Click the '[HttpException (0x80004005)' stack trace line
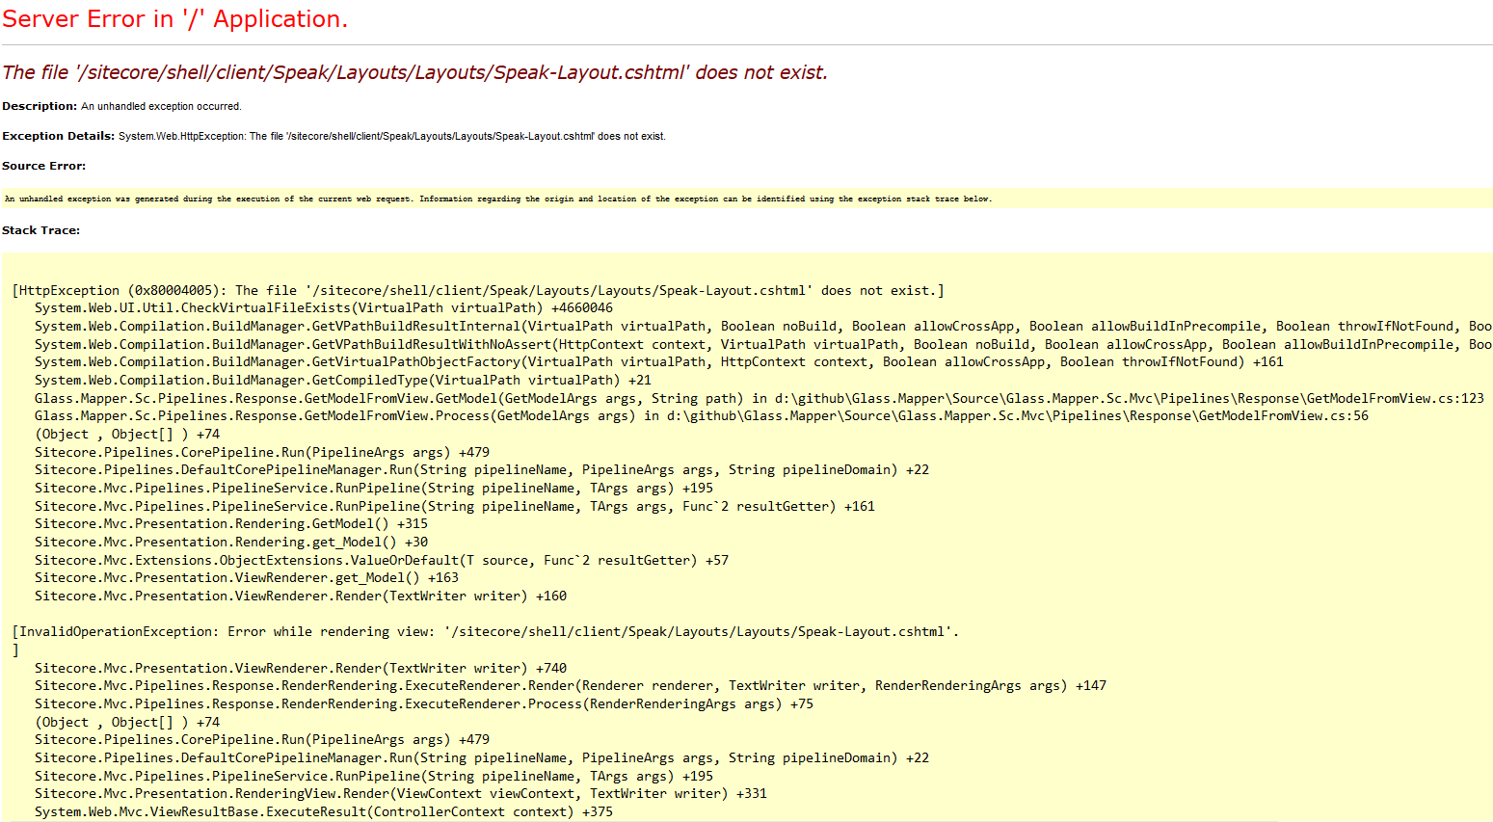Screen dimensions: 1493x822 coord(477,290)
